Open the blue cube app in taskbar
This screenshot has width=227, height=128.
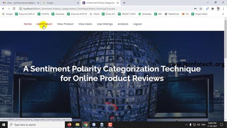[94, 125]
